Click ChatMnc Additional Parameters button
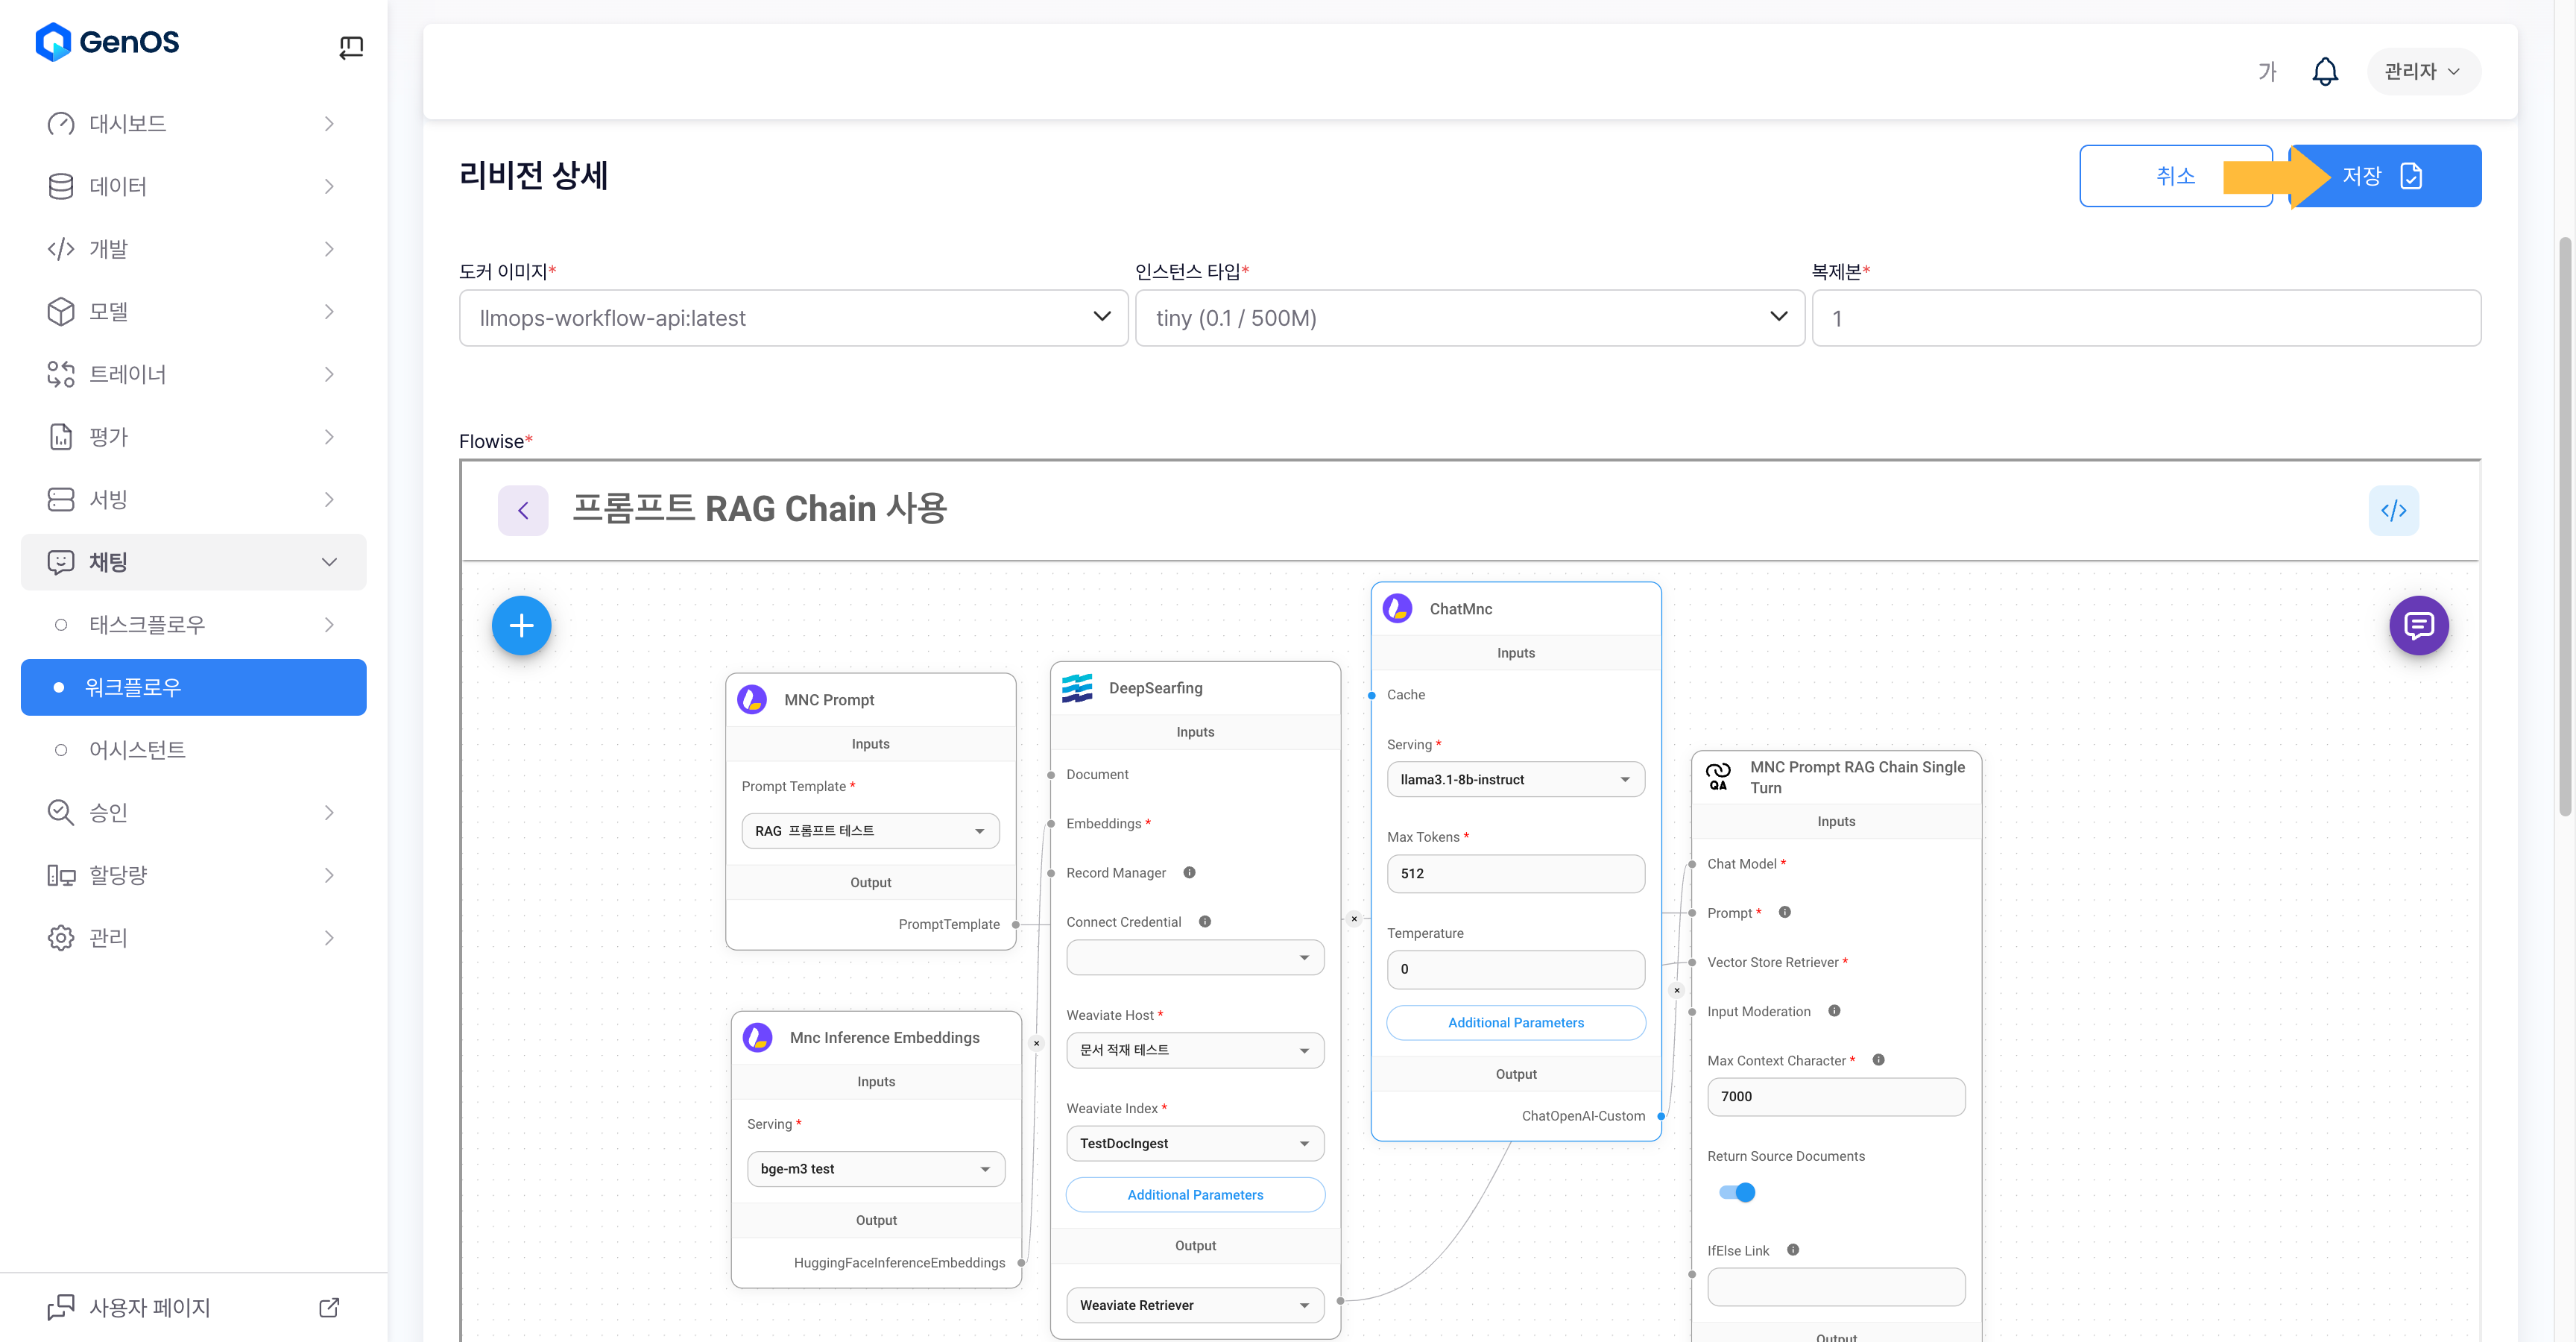The height and width of the screenshot is (1342, 2576). click(x=1515, y=1022)
